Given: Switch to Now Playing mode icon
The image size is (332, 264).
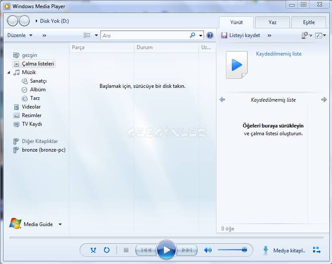Looking at the screenshot, I should tap(317, 250).
